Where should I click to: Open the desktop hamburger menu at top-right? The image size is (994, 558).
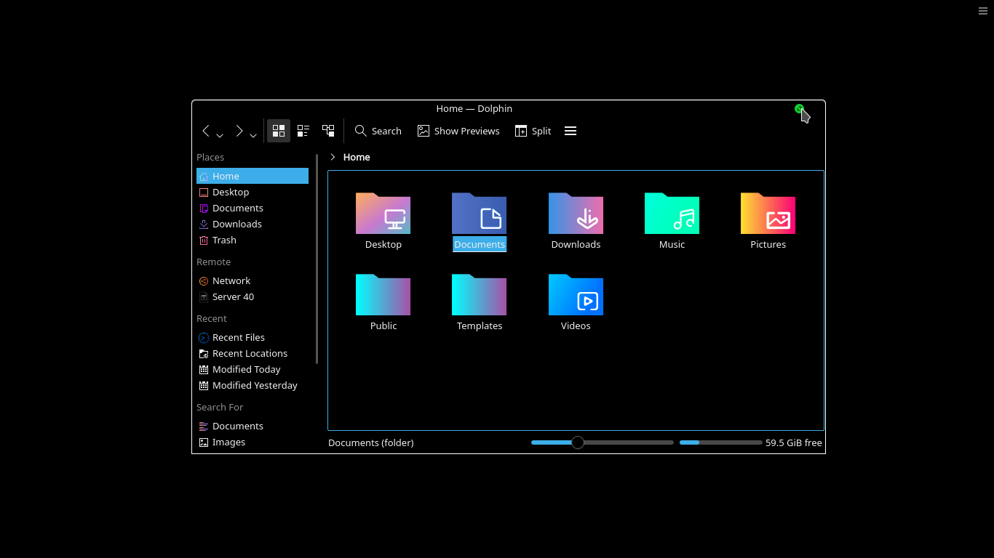[983, 11]
